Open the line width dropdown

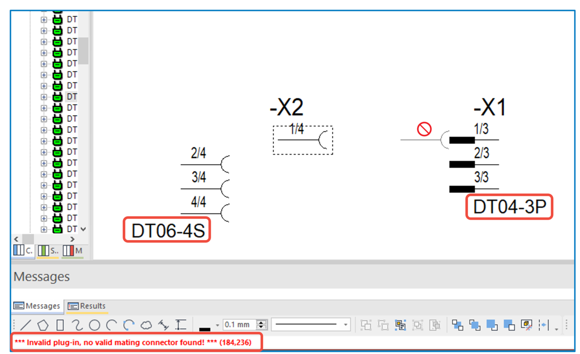217,325
